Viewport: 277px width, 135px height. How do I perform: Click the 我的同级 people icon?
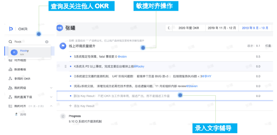click(10, 88)
